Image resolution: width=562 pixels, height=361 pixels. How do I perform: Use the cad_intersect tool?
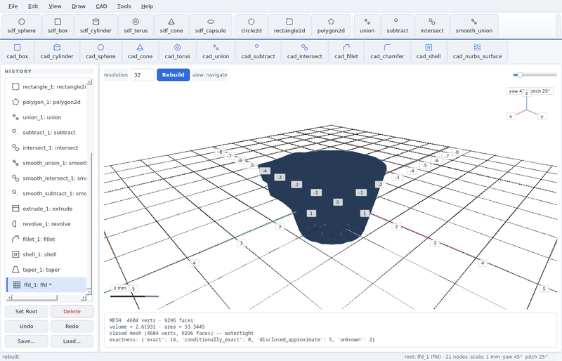[x=304, y=52]
